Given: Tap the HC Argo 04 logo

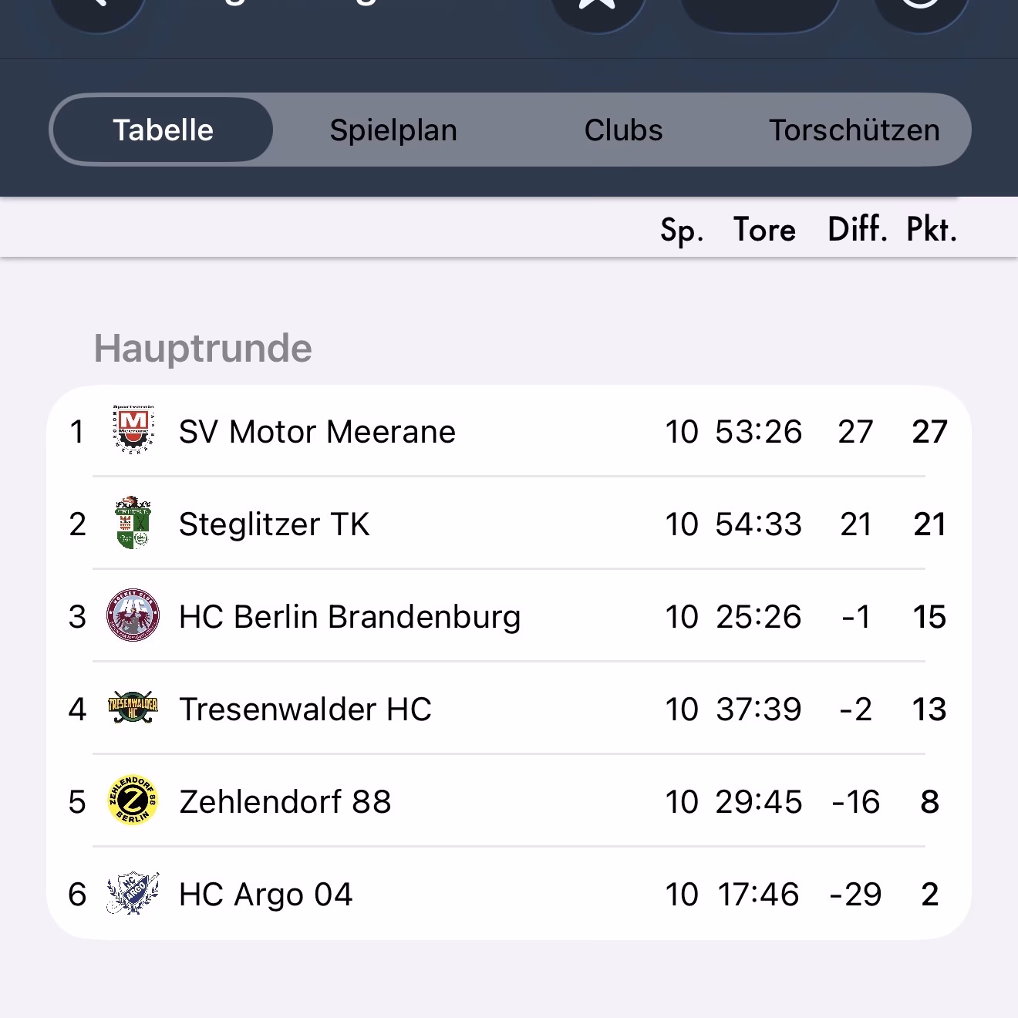Looking at the screenshot, I should click(133, 894).
